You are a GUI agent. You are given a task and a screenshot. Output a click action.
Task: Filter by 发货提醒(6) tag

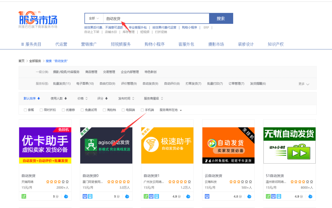(258, 84)
